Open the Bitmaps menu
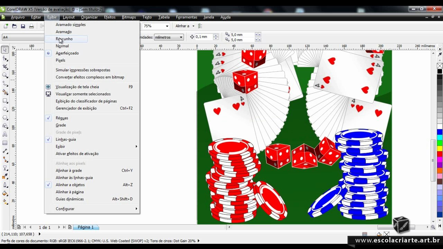The height and width of the screenshot is (249, 443). (x=129, y=17)
